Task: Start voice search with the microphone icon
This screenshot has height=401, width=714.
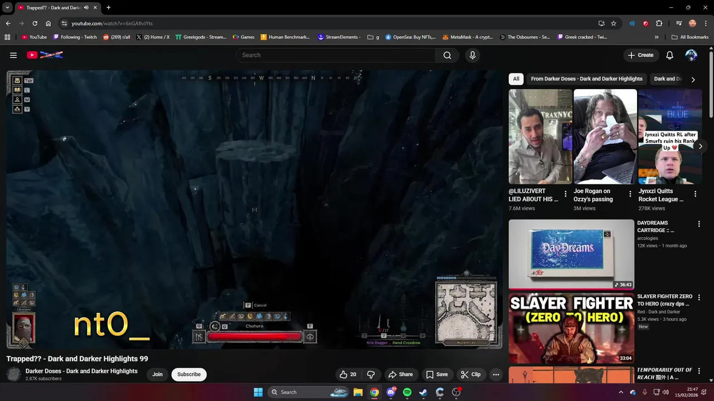Action: (x=472, y=55)
